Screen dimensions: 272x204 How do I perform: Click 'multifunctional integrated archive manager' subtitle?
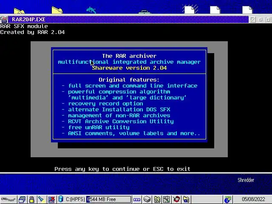(x=129, y=62)
